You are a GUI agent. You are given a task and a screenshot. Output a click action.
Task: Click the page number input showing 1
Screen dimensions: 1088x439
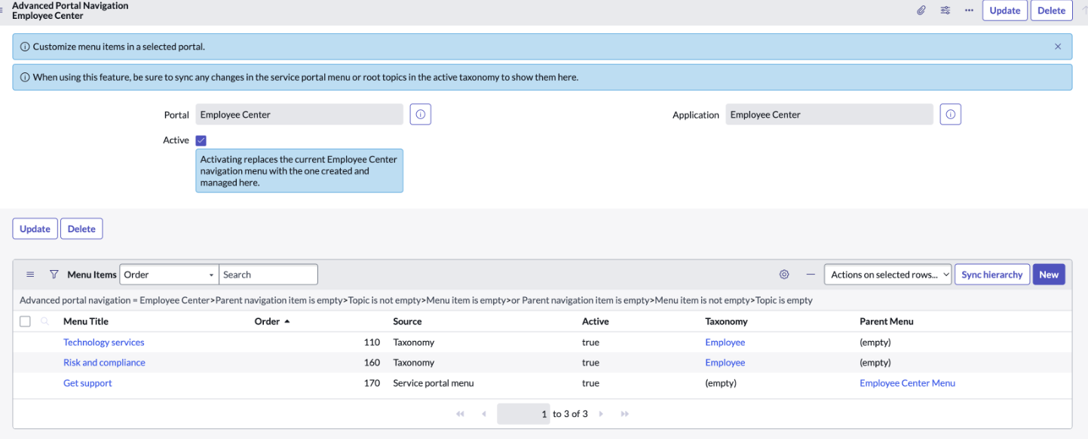(x=523, y=414)
